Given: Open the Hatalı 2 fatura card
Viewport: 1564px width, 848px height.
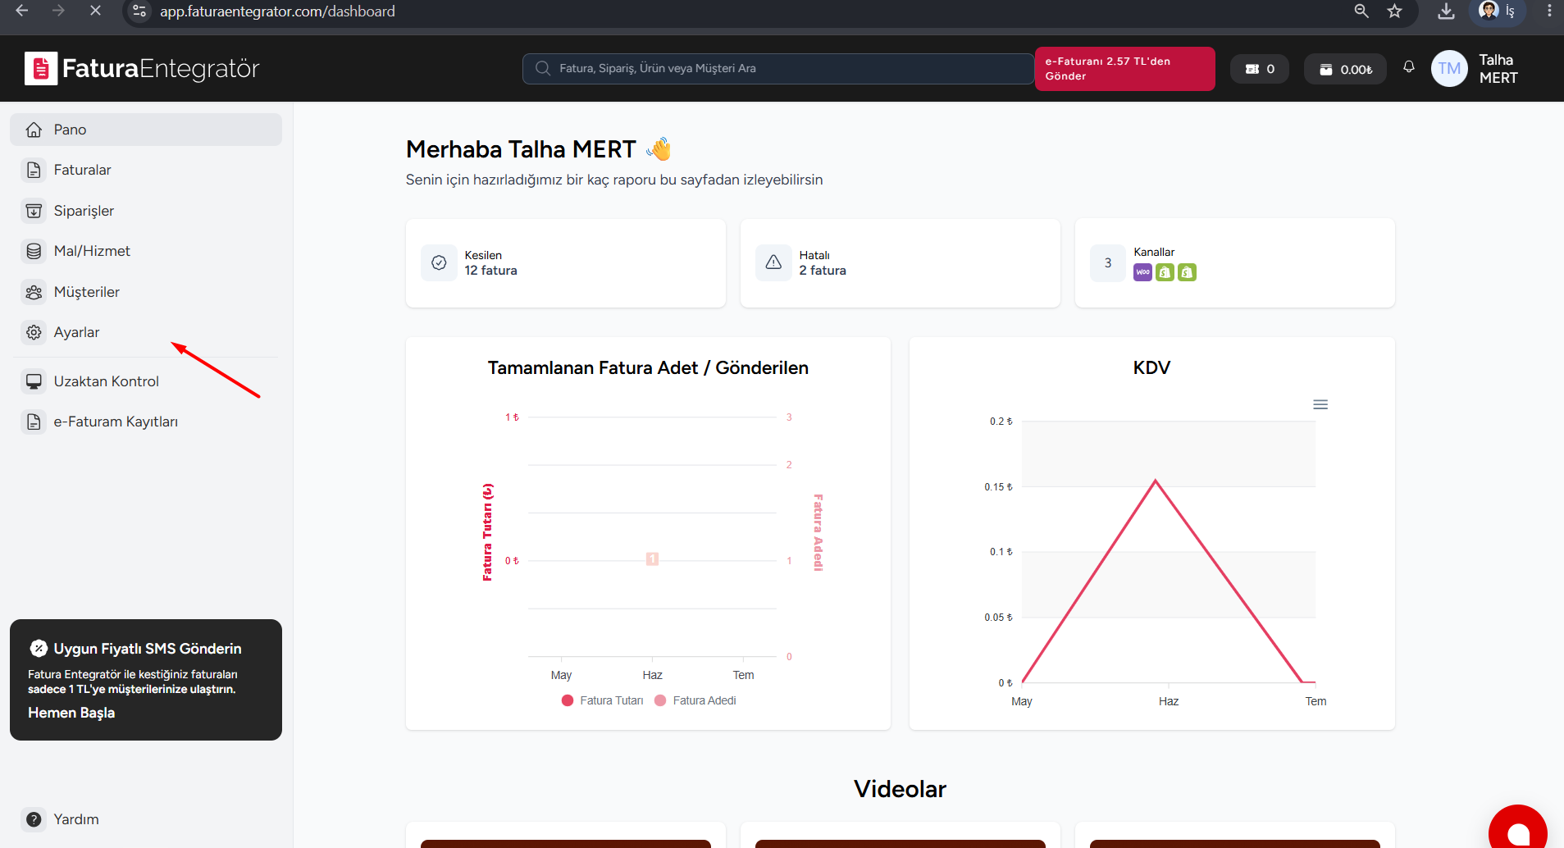Looking at the screenshot, I should [901, 263].
